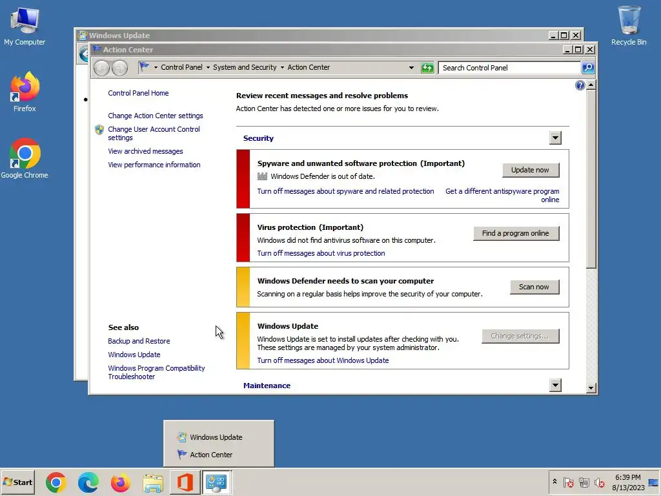661x496 pixels.
Task: Open Chrome from the taskbar
Action: [x=56, y=482]
